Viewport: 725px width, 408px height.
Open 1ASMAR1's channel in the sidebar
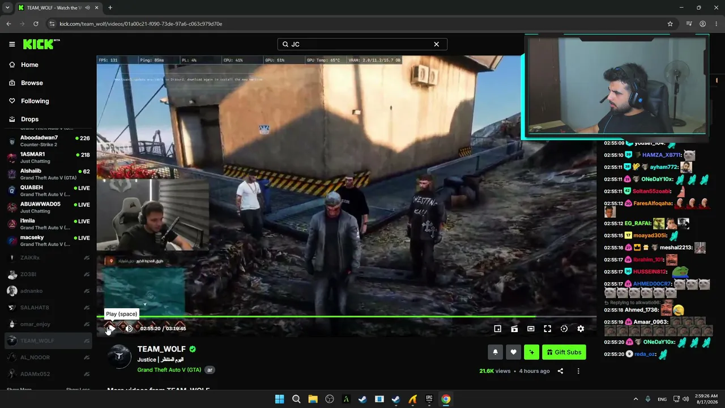click(48, 158)
